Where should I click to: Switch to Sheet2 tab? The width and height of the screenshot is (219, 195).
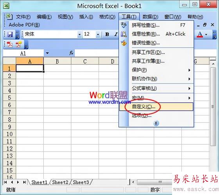[x=60, y=182]
